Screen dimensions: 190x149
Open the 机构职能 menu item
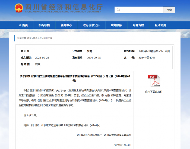44,25
